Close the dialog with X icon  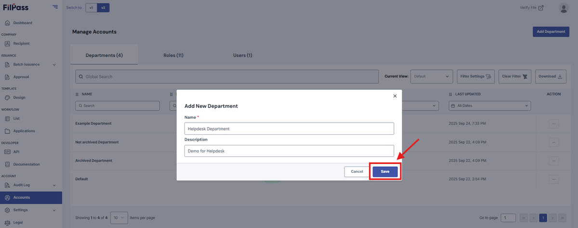tap(395, 96)
